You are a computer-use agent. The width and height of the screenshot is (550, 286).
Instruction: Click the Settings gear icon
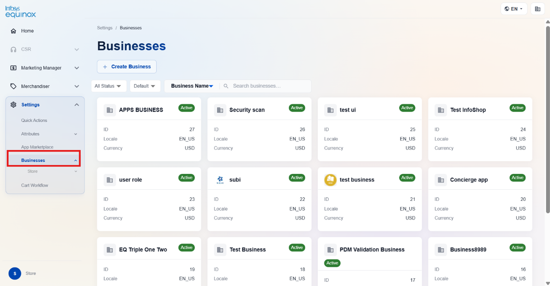13,105
